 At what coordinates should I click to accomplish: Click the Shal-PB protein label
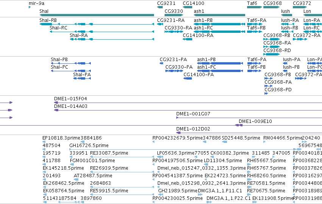click(59, 60)
